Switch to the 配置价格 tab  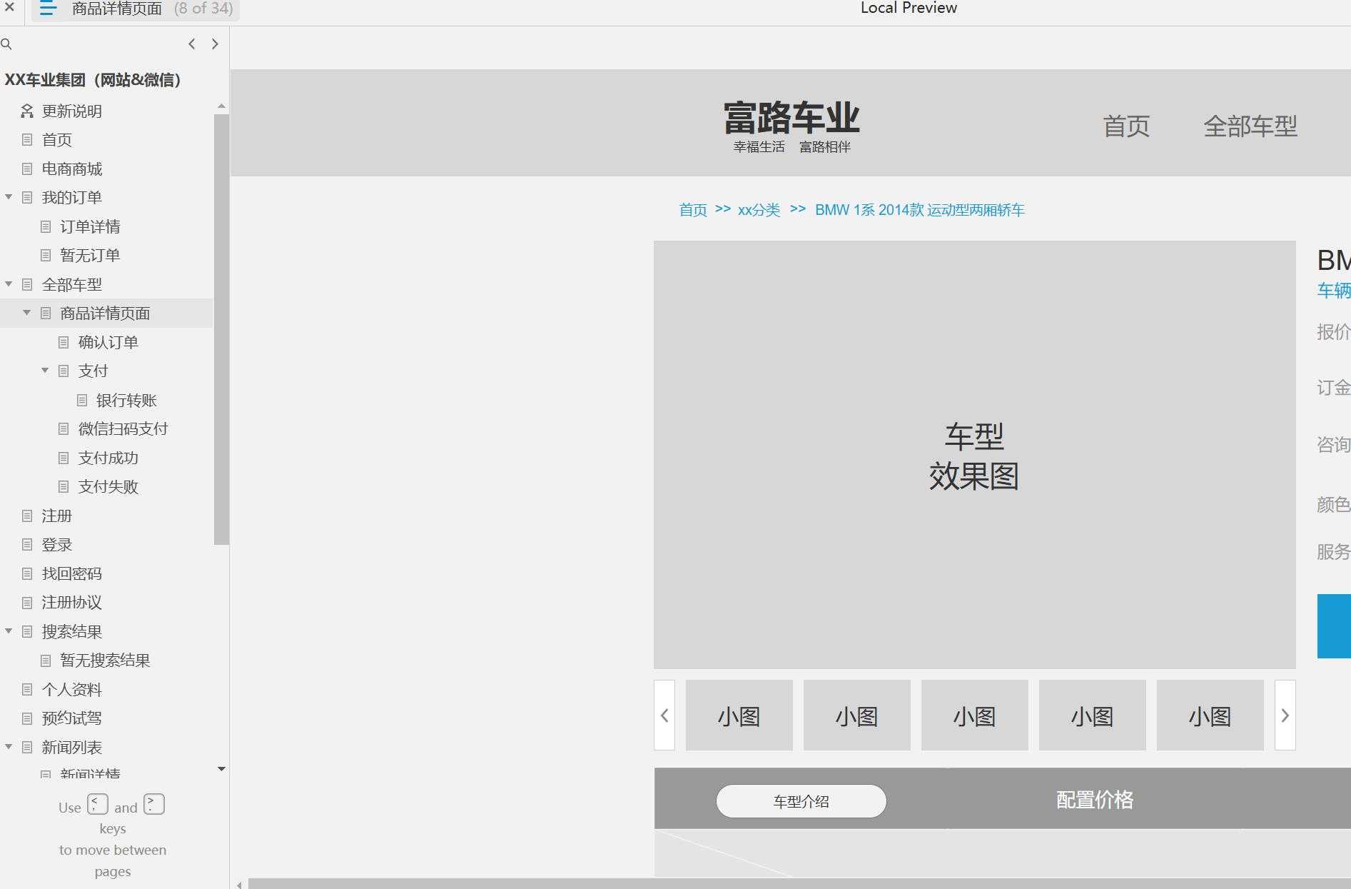[x=1093, y=800]
